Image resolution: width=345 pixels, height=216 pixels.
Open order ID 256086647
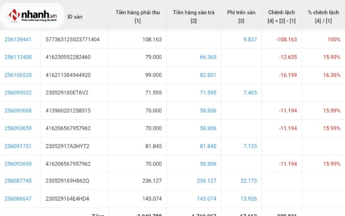(x=18, y=198)
